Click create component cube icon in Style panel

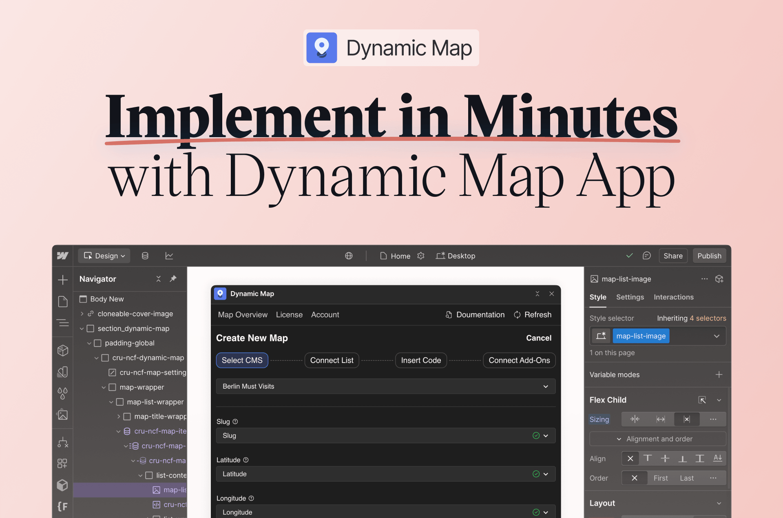pyautogui.click(x=719, y=279)
